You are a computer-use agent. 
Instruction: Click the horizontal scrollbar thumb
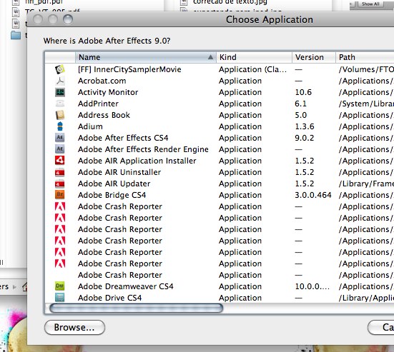[x=136, y=308]
